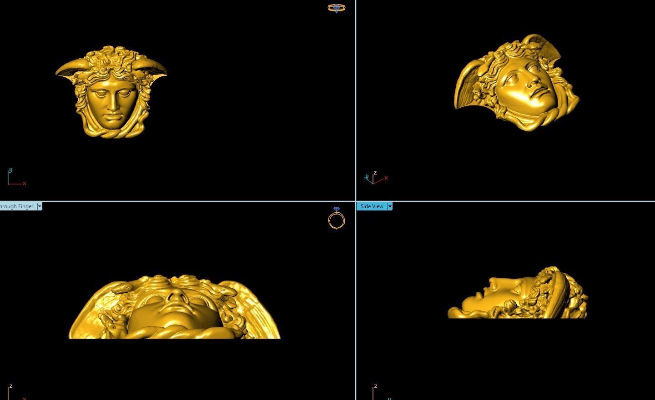Click the top-view ring orientation icon
This screenshot has height=400, width=655.
coord(336,8)
